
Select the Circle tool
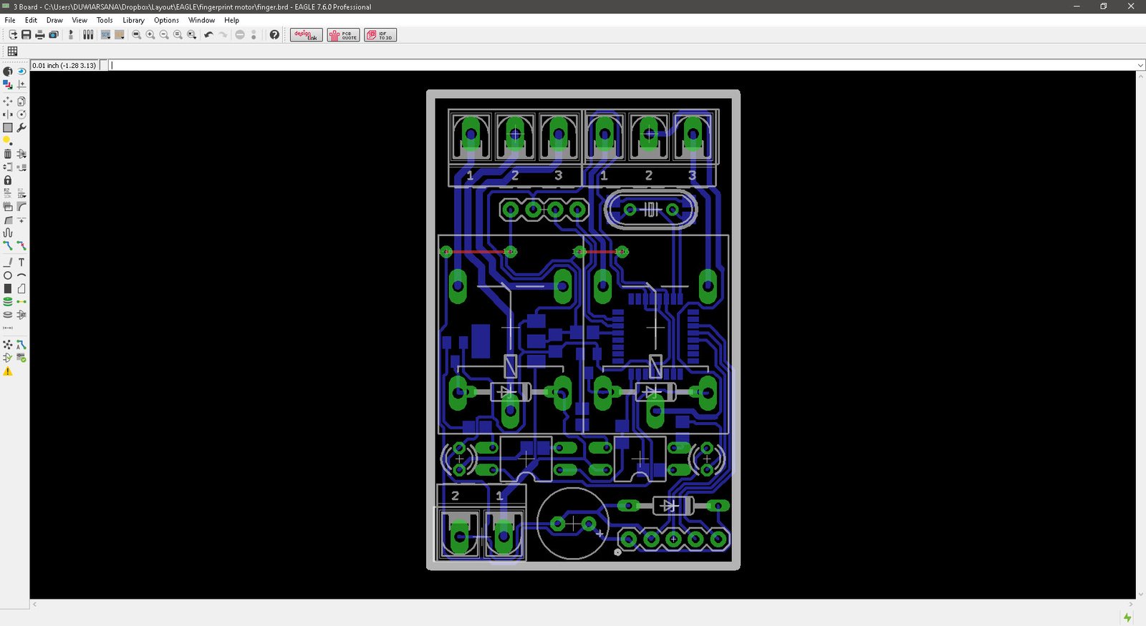pos(8,275)
